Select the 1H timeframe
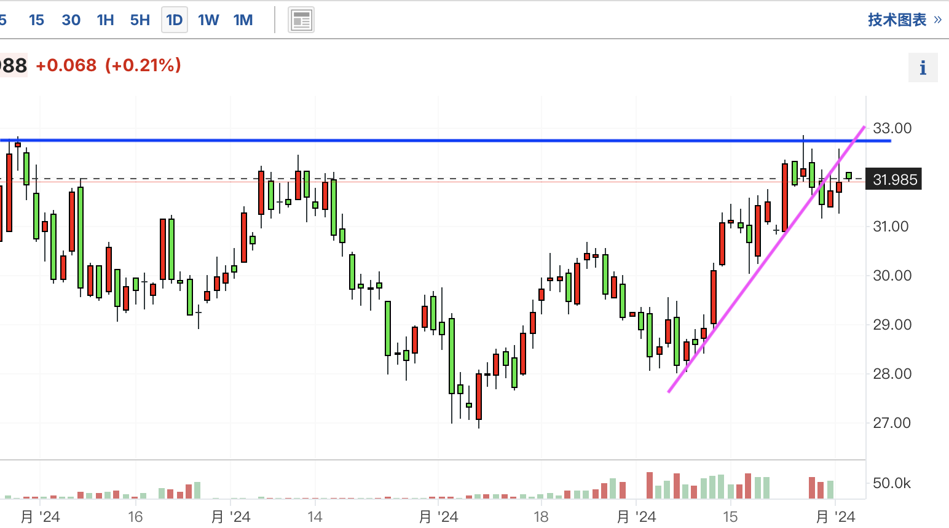The image size is (949, 528). [106, 20]
